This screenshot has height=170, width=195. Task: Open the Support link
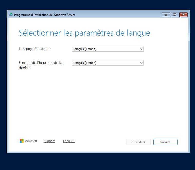49,141
